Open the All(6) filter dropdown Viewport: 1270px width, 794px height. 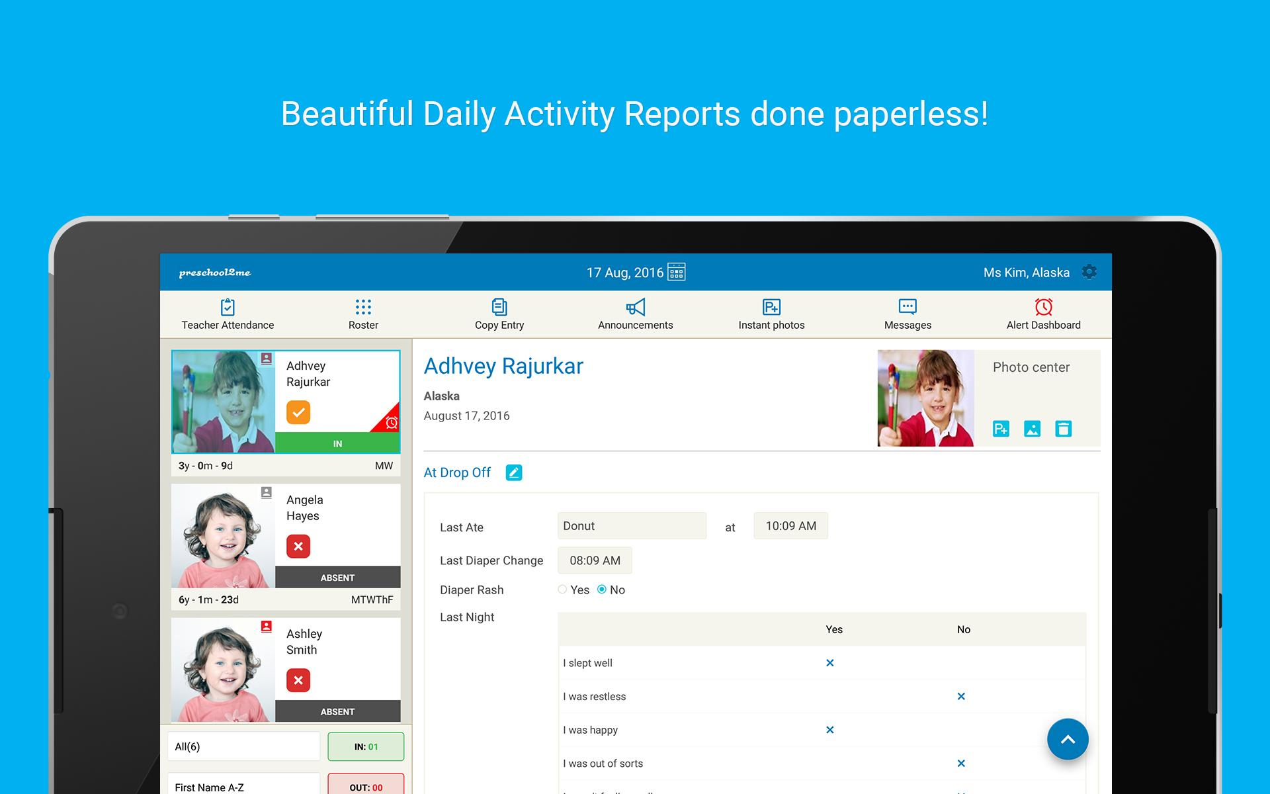(x=243, y=746)
